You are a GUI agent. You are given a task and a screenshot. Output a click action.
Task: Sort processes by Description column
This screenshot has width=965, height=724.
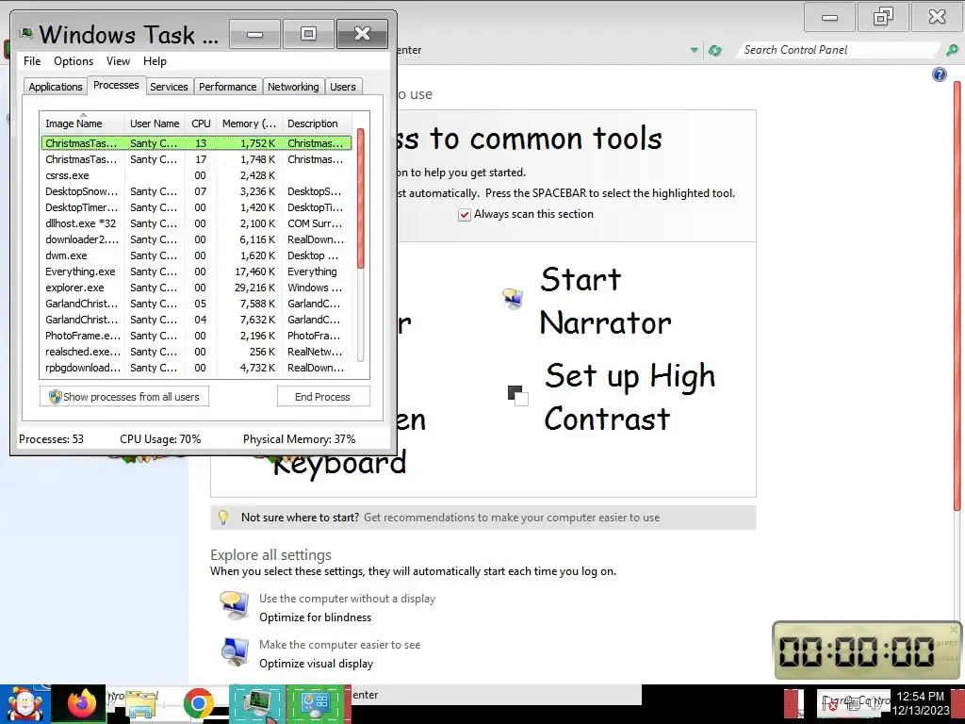317,123
